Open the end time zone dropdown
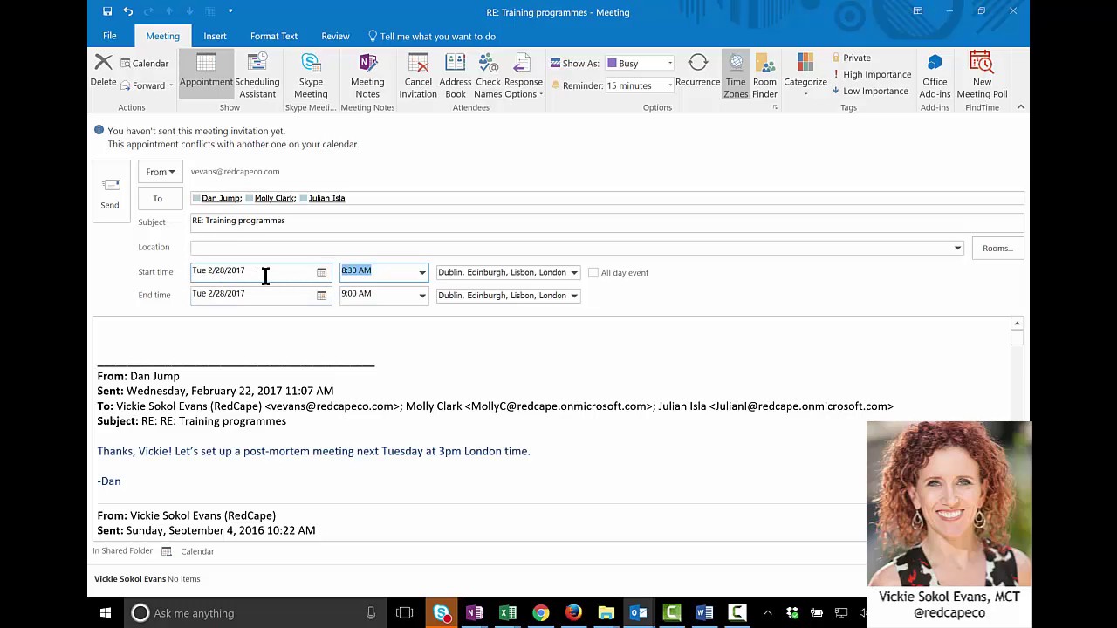Viewport: 1117px width, 628px height. pyautogui.click(x=574, y=296)
